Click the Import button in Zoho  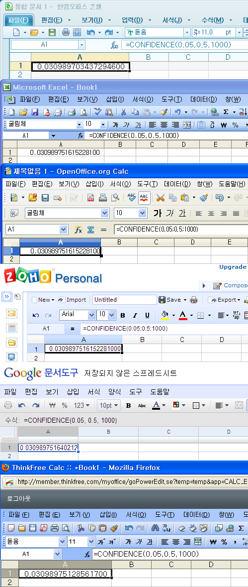(72, 300)
